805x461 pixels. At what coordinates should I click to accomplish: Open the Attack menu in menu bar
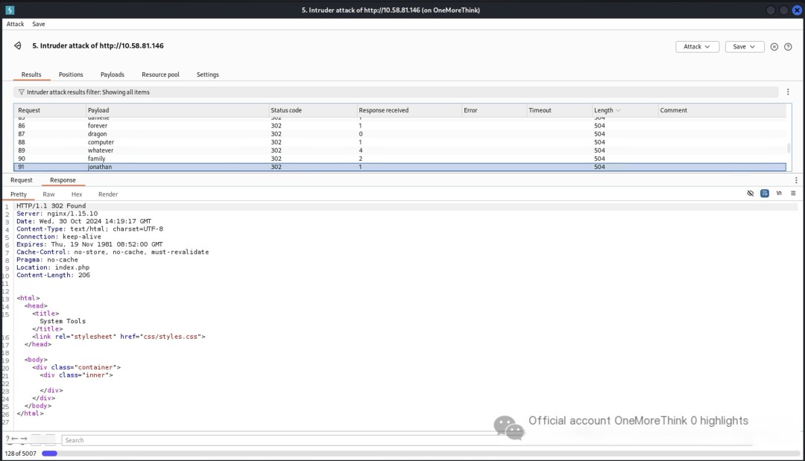point(15,24)
